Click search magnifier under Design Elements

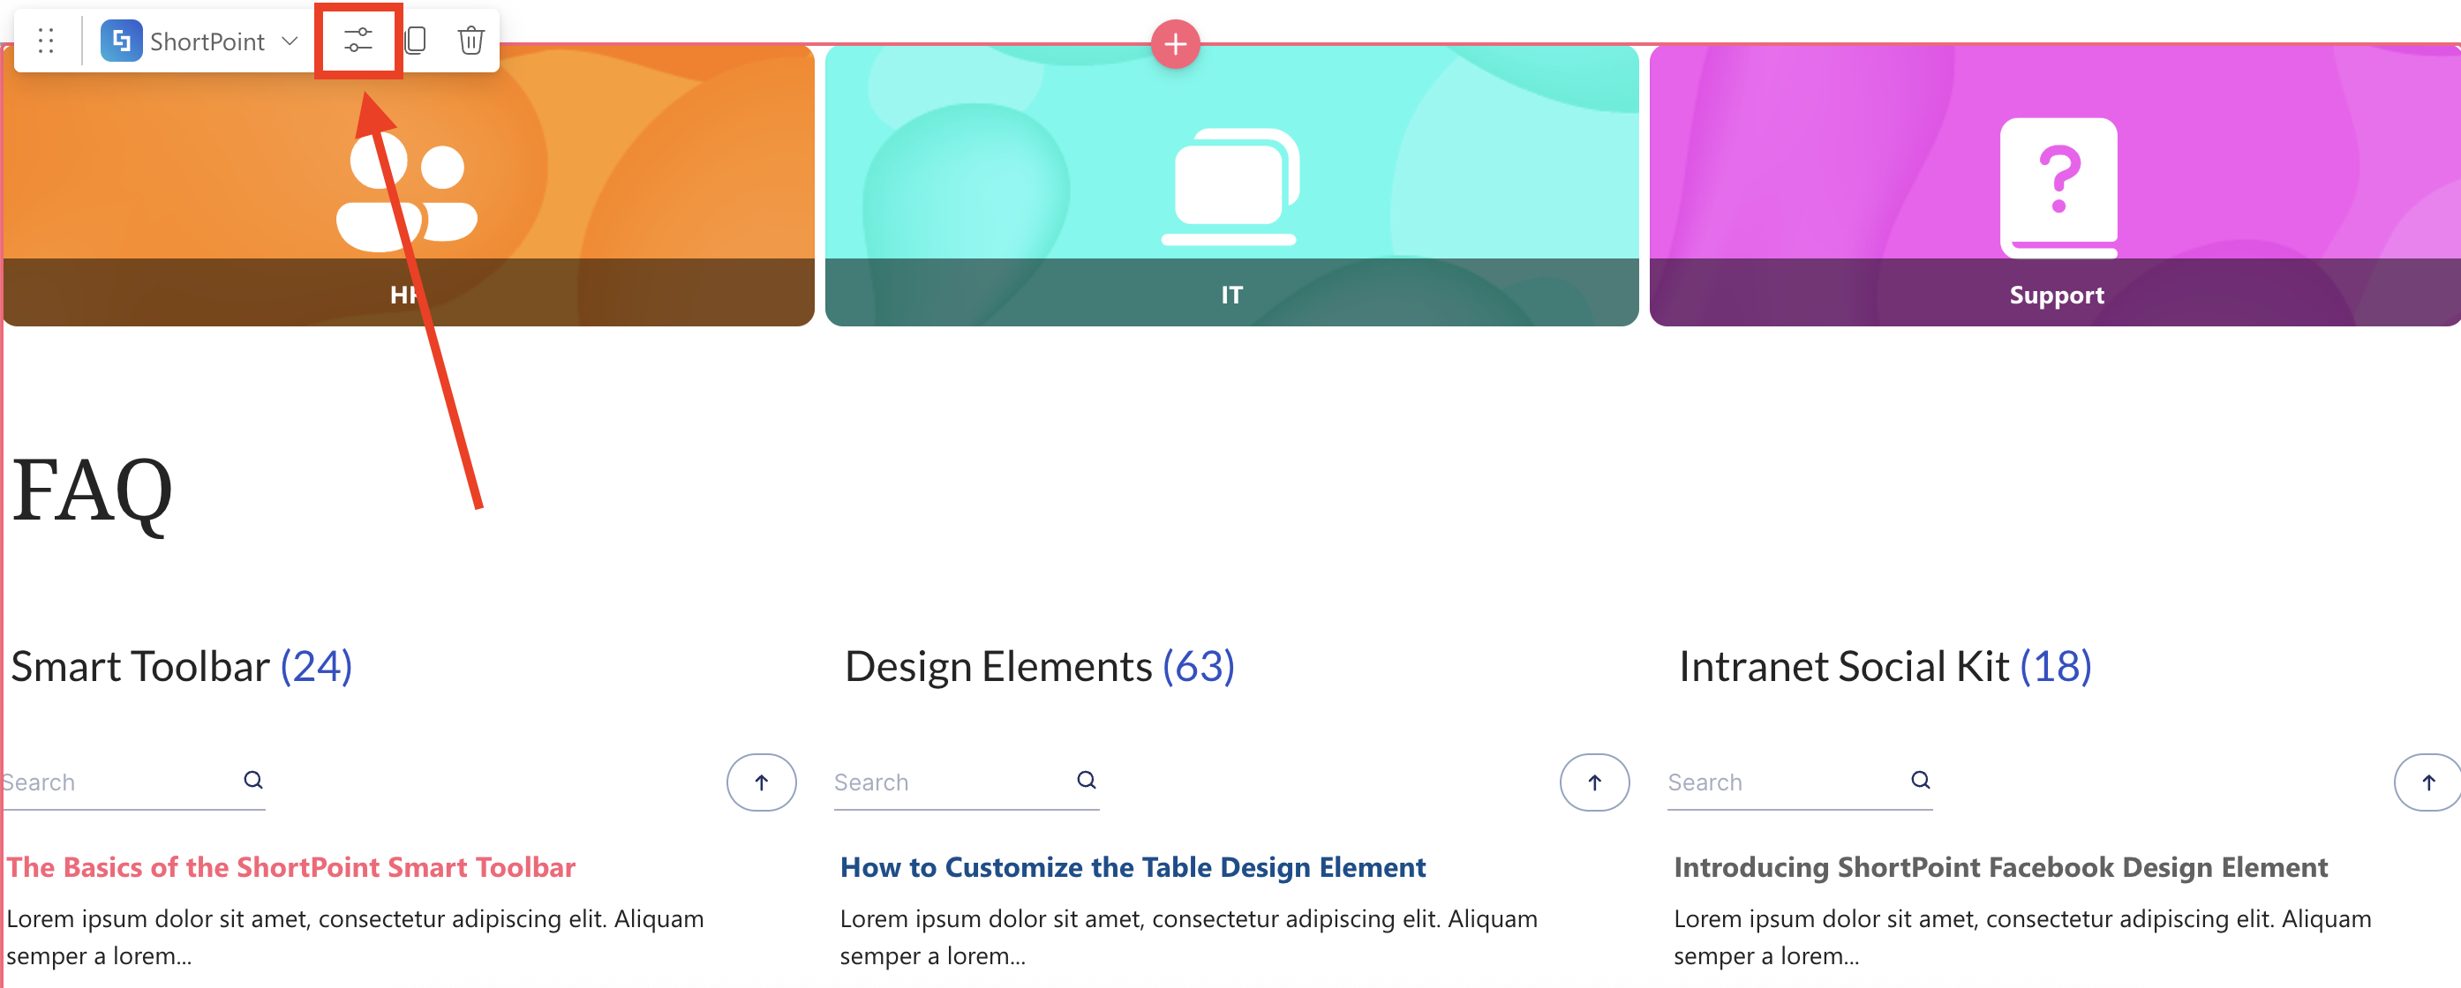[x=1087, y=780]
